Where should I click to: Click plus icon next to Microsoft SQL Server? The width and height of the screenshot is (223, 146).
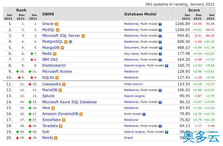83,36
